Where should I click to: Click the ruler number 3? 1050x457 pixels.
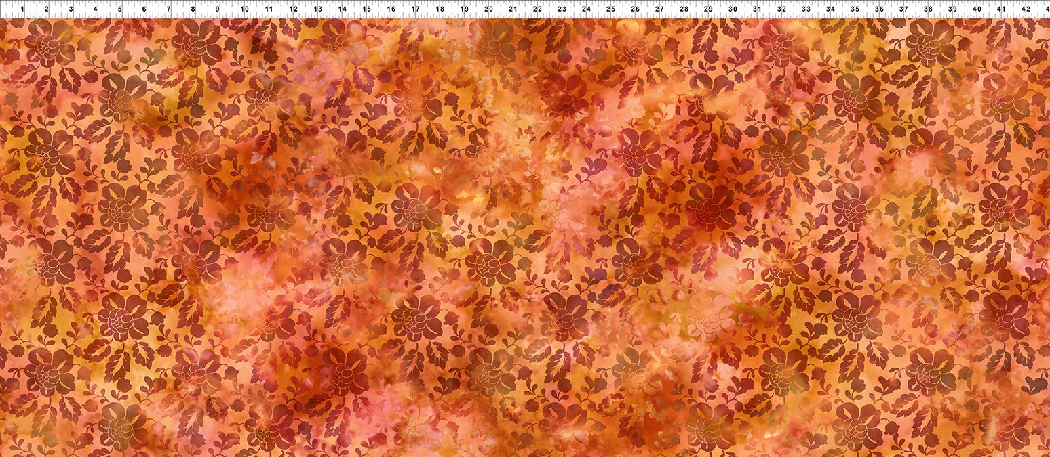coord(71,9)
